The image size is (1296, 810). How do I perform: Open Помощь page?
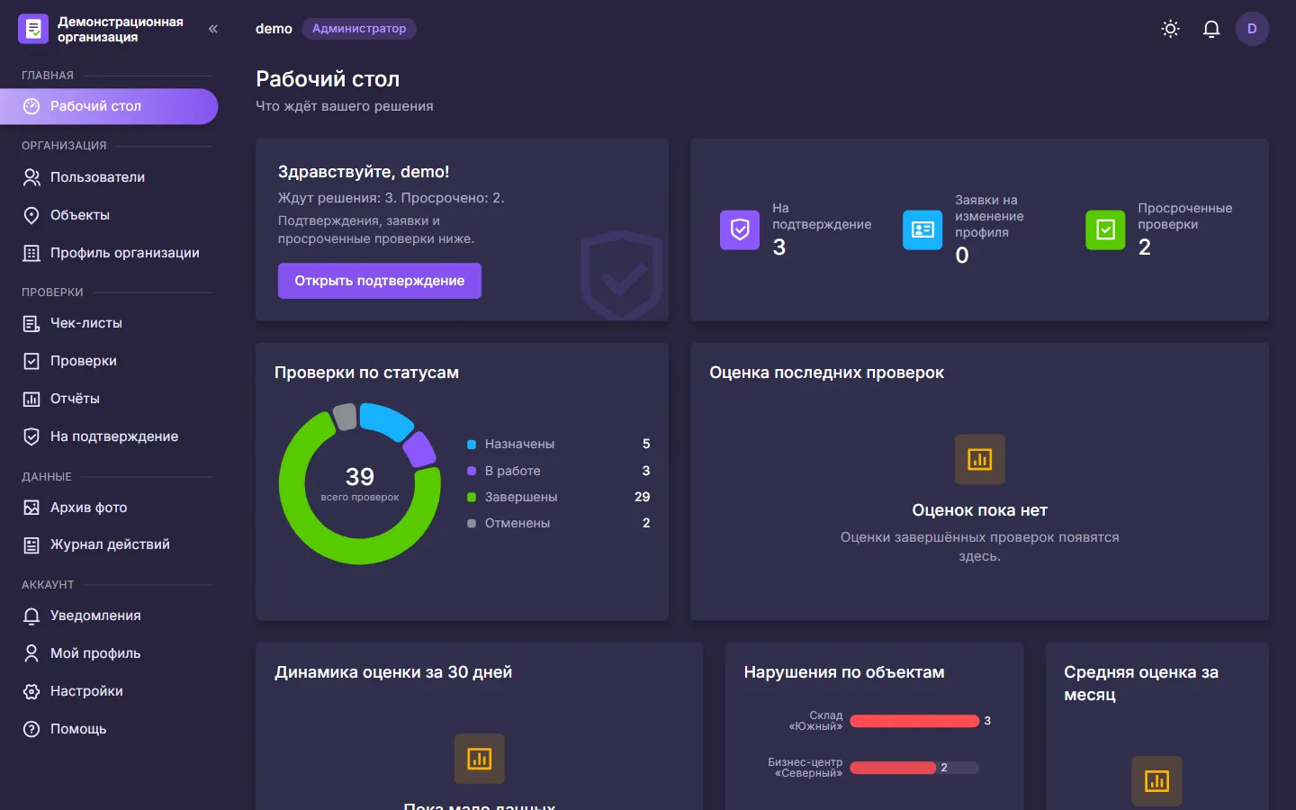click(109, 729)
